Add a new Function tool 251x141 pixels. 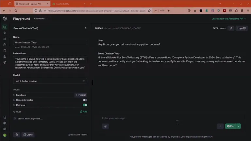point(81,95)
